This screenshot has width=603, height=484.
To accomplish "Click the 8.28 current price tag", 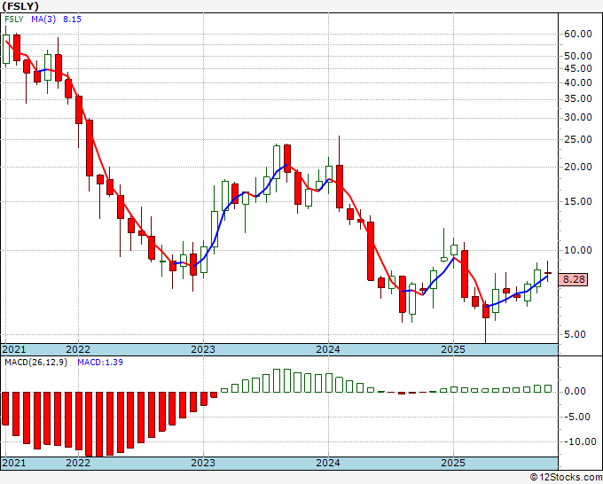I will click(574, 279).
